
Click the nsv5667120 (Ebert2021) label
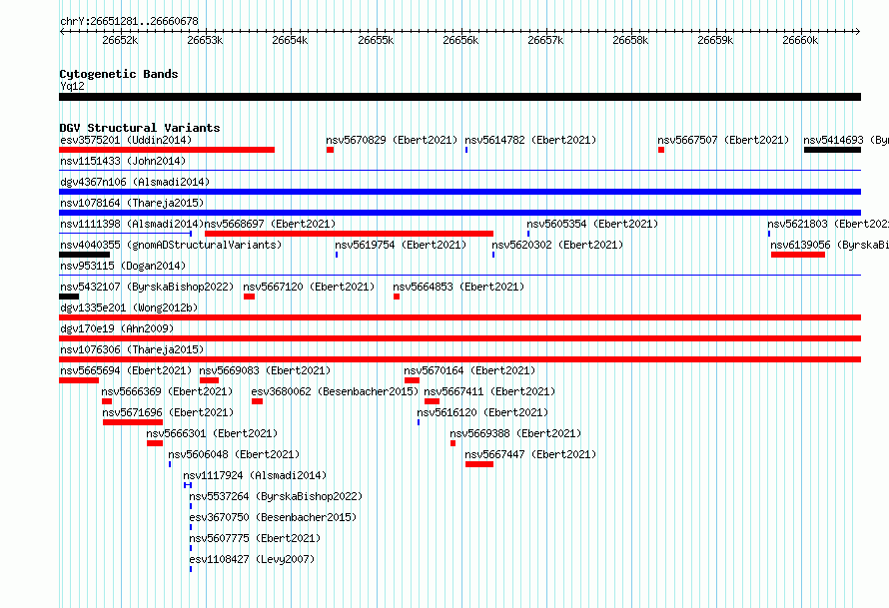click(x=309, y=287)
